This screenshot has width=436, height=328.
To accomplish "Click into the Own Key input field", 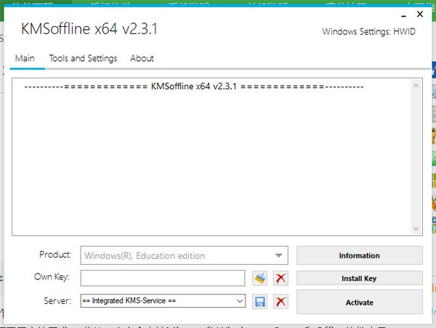I will pyautogui.click(x=163, y=278).
